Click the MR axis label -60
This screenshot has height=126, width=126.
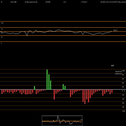point(123,103)
